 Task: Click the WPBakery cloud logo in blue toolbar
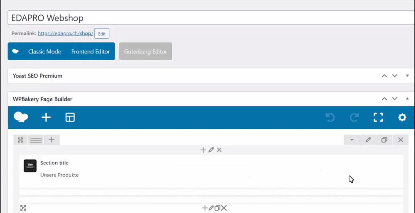tap(21, 117)
